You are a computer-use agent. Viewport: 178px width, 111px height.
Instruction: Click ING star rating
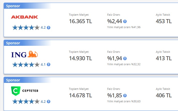(x=26, y=64)
